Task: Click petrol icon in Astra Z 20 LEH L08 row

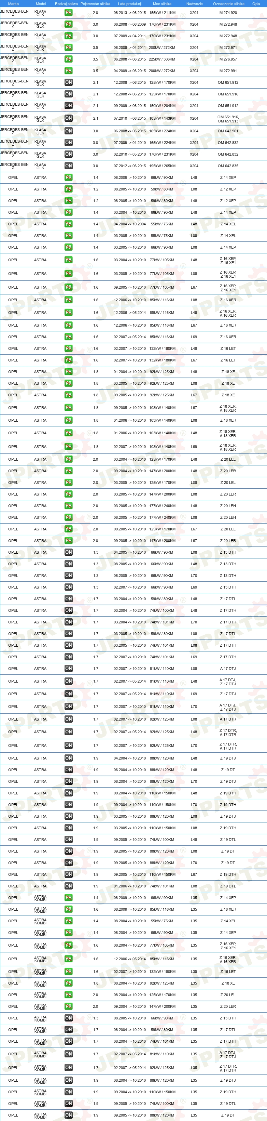Action: click(69, 517)
